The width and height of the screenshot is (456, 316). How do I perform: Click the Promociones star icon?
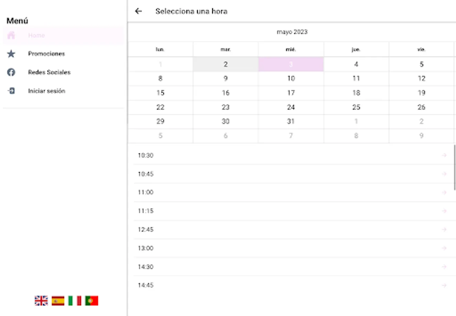(x=11, y=54)
